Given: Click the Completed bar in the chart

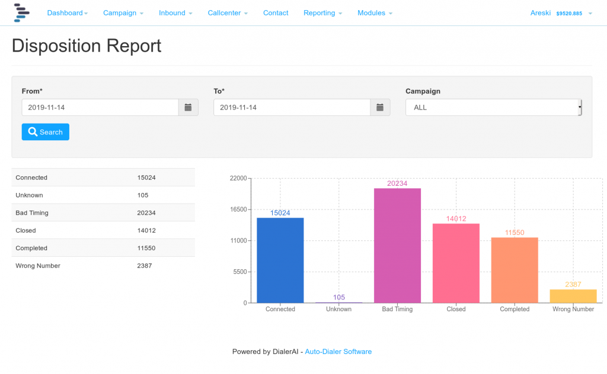Looking at the screenshot, I should (x=514, y=269).
